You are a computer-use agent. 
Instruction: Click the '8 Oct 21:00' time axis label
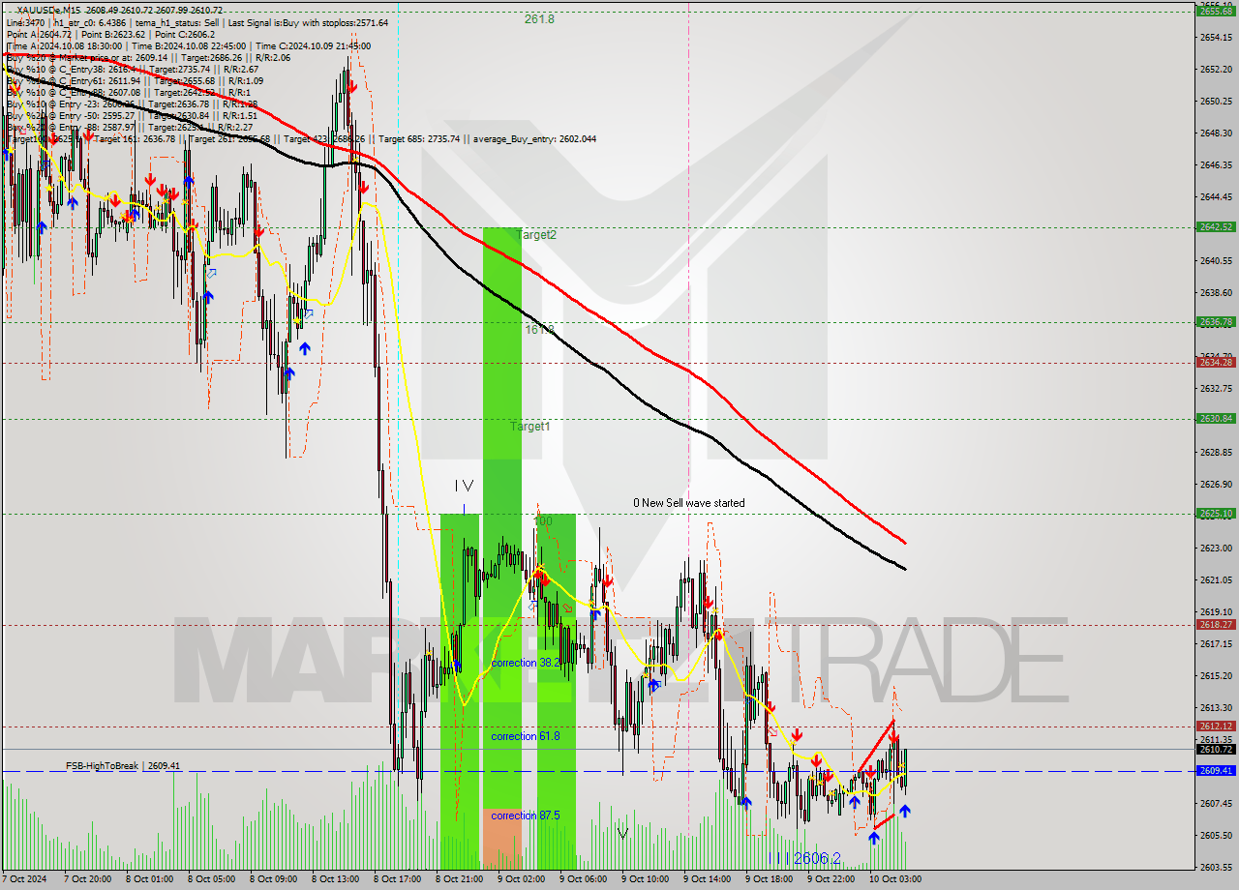460,879
